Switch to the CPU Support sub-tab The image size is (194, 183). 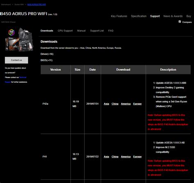(x=65, y=31)
